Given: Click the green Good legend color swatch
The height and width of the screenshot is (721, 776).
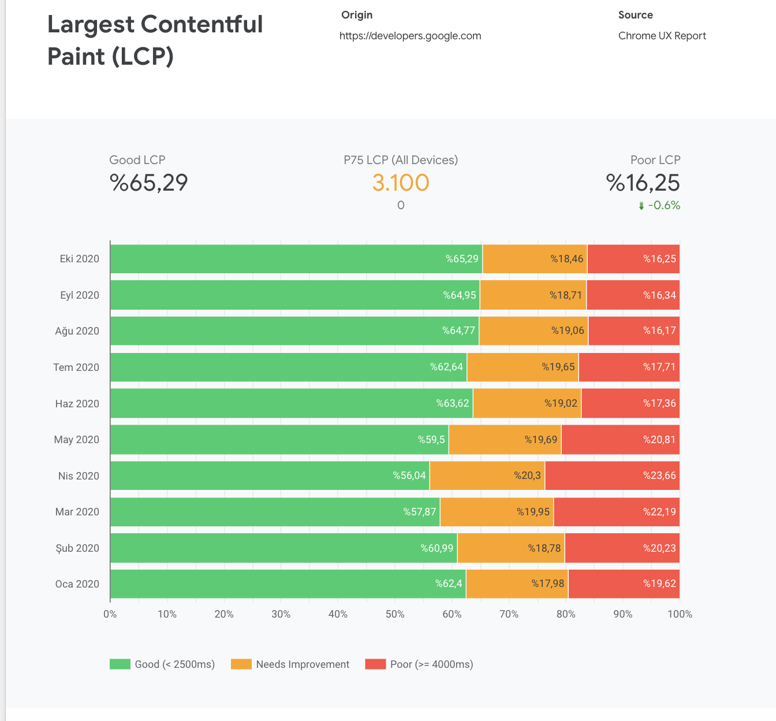Looking at the screenshot, I should (120, 664).
